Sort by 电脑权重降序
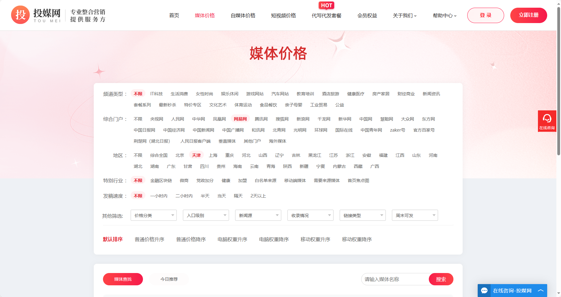Viewport: 561px width, 297px height. [x=274, y=239]
